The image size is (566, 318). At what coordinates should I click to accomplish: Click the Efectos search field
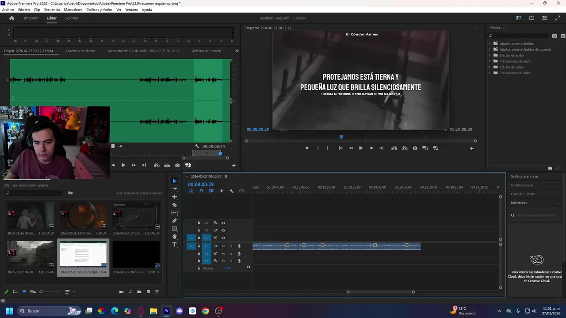519,36
